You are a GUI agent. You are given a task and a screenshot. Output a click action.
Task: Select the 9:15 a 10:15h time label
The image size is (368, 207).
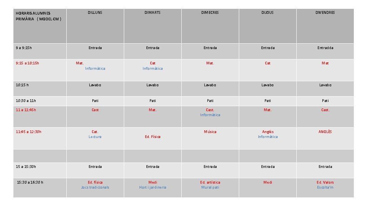pyautogui.click(x=28, y=63)
